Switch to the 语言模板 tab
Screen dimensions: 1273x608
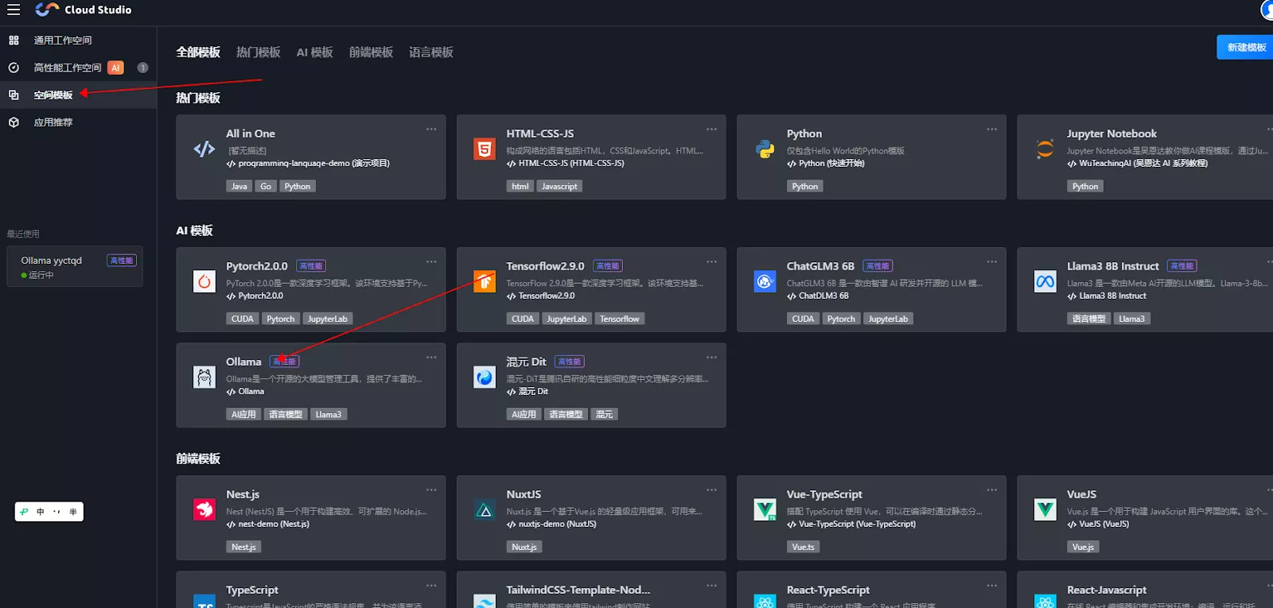(x=431, y=52)
